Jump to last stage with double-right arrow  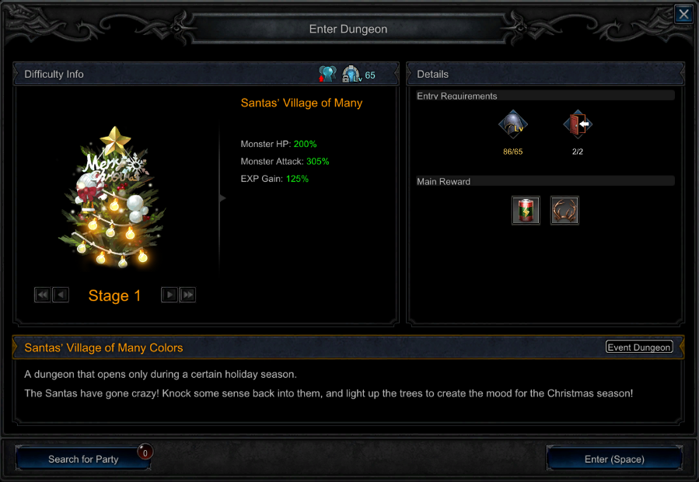187,295
